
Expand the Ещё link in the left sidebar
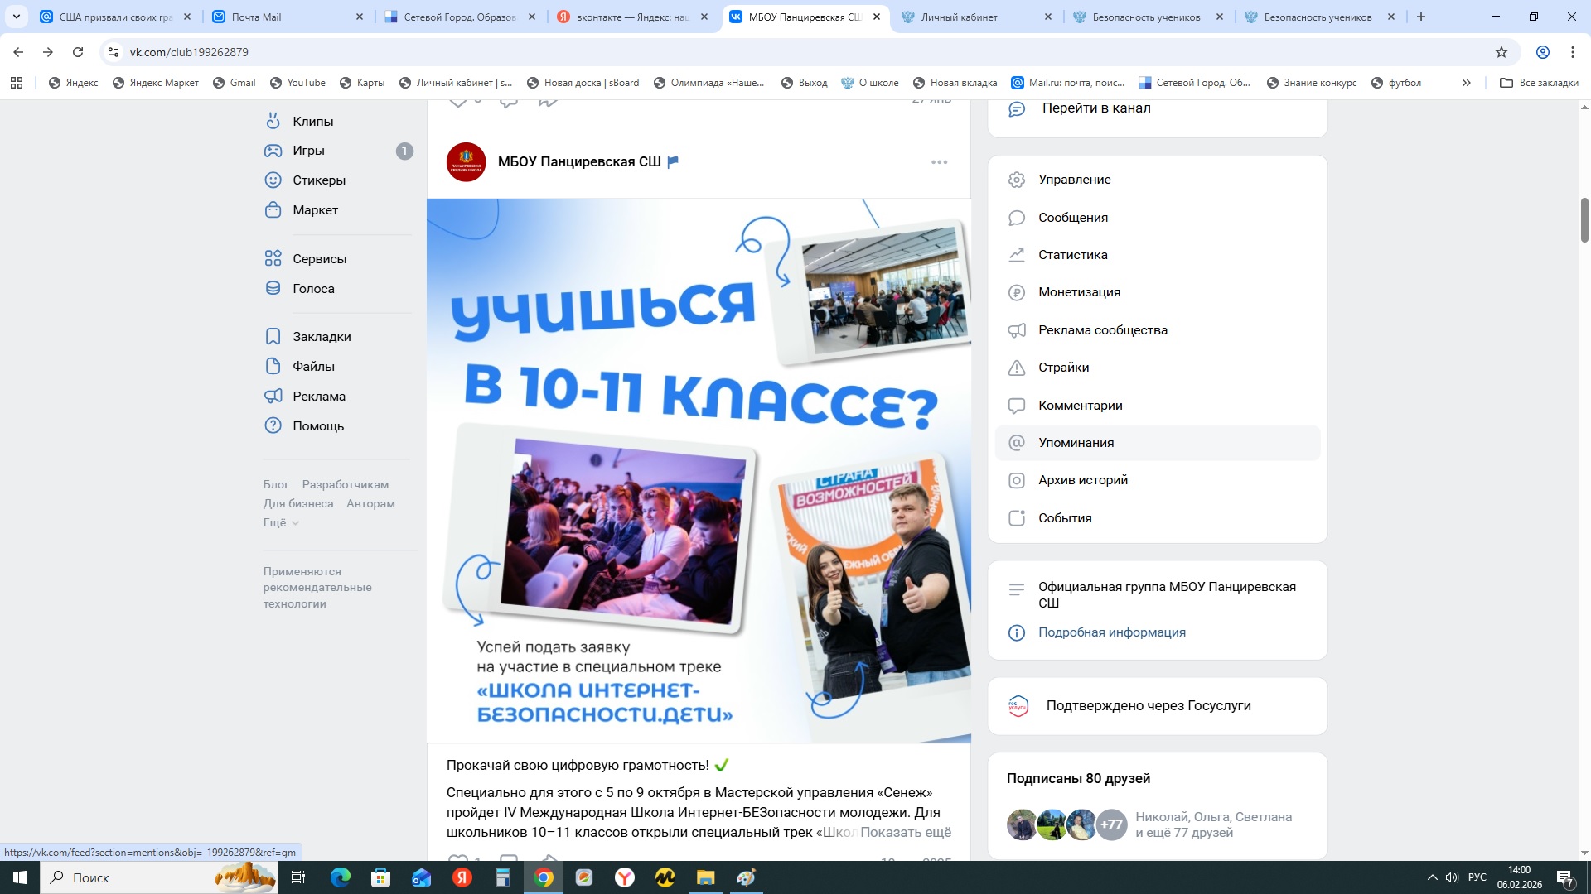click(x=278, y=522)
